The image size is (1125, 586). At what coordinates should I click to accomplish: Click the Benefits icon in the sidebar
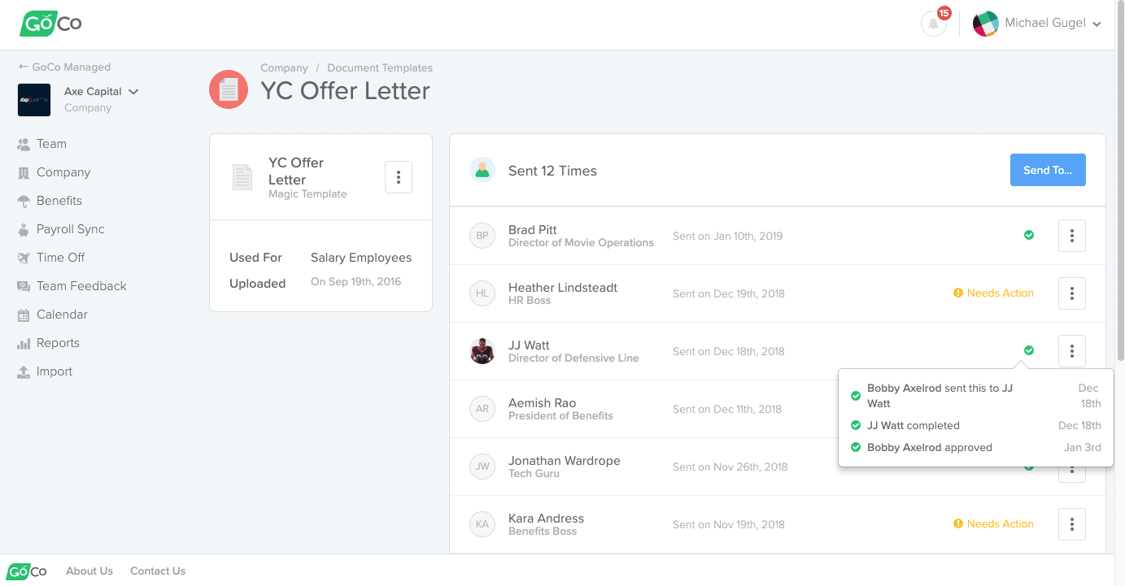24,200
